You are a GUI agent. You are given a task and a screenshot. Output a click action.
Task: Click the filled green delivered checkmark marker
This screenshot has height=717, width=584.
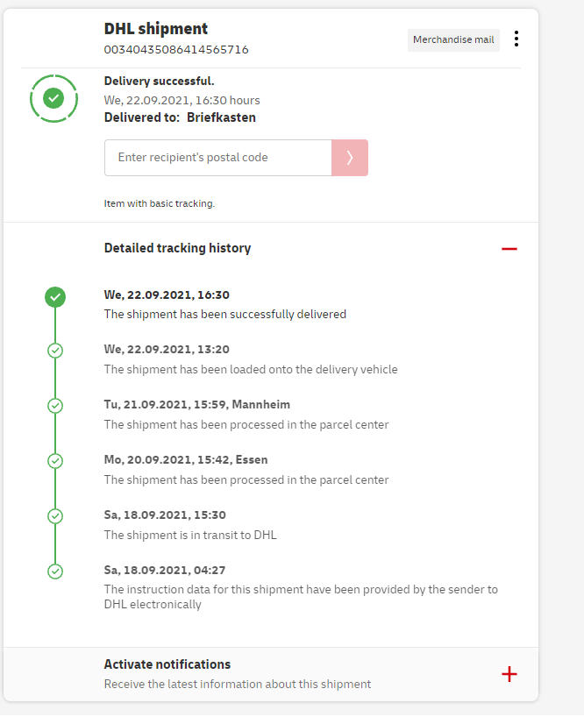point(55,297)
